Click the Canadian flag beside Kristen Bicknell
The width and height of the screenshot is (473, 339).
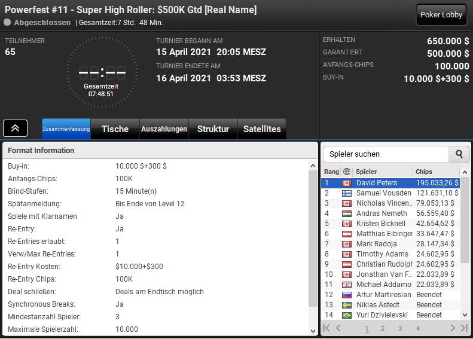(347, 224)
